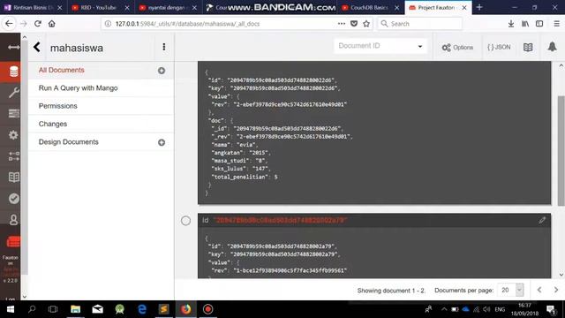Open page actions three-dot menu in address bar

[x=342, y=24]
